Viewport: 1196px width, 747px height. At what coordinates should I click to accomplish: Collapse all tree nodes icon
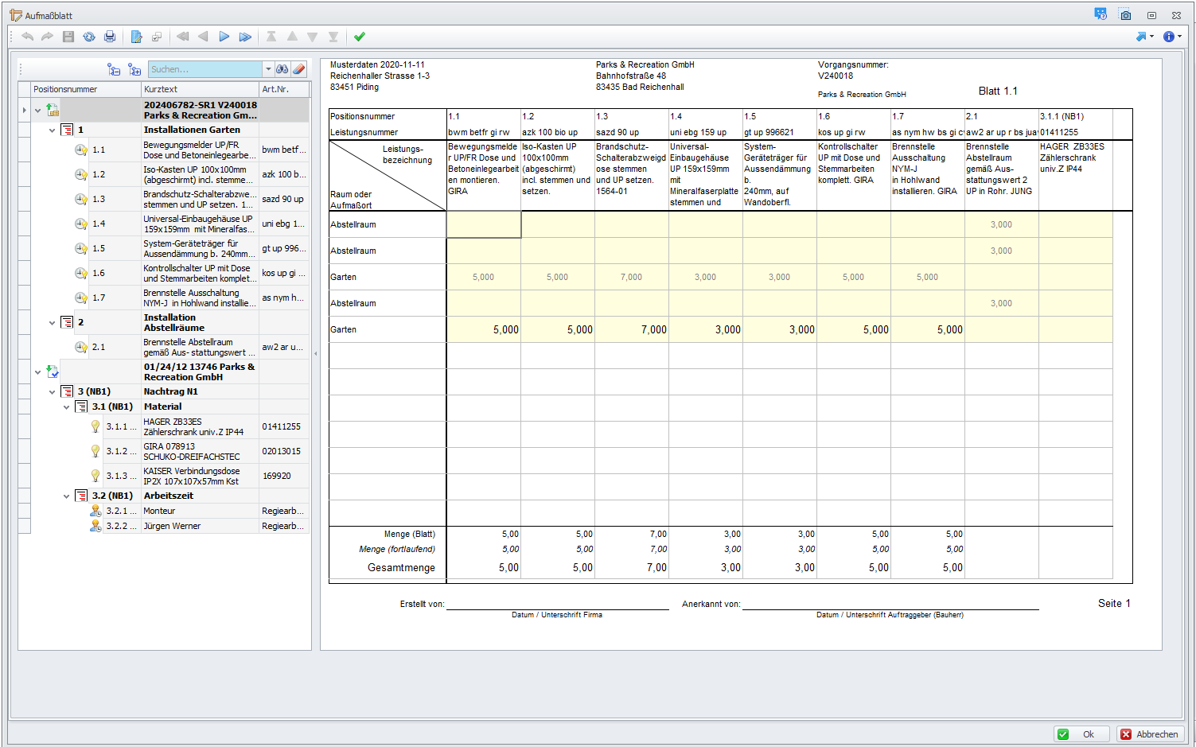[114, 70]
